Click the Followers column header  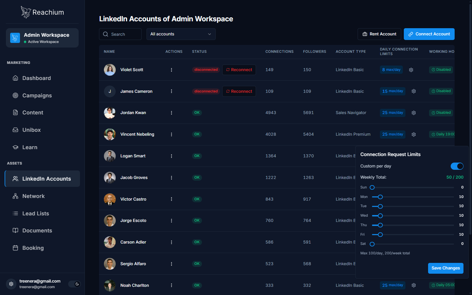[x=315, y=51]
